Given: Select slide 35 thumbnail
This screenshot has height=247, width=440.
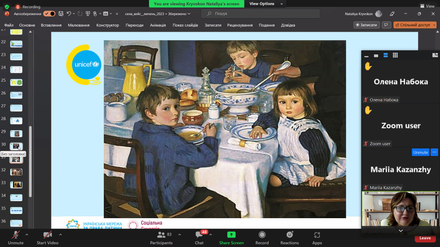Looking at the screenshot, I should click(x=16, y=210).
